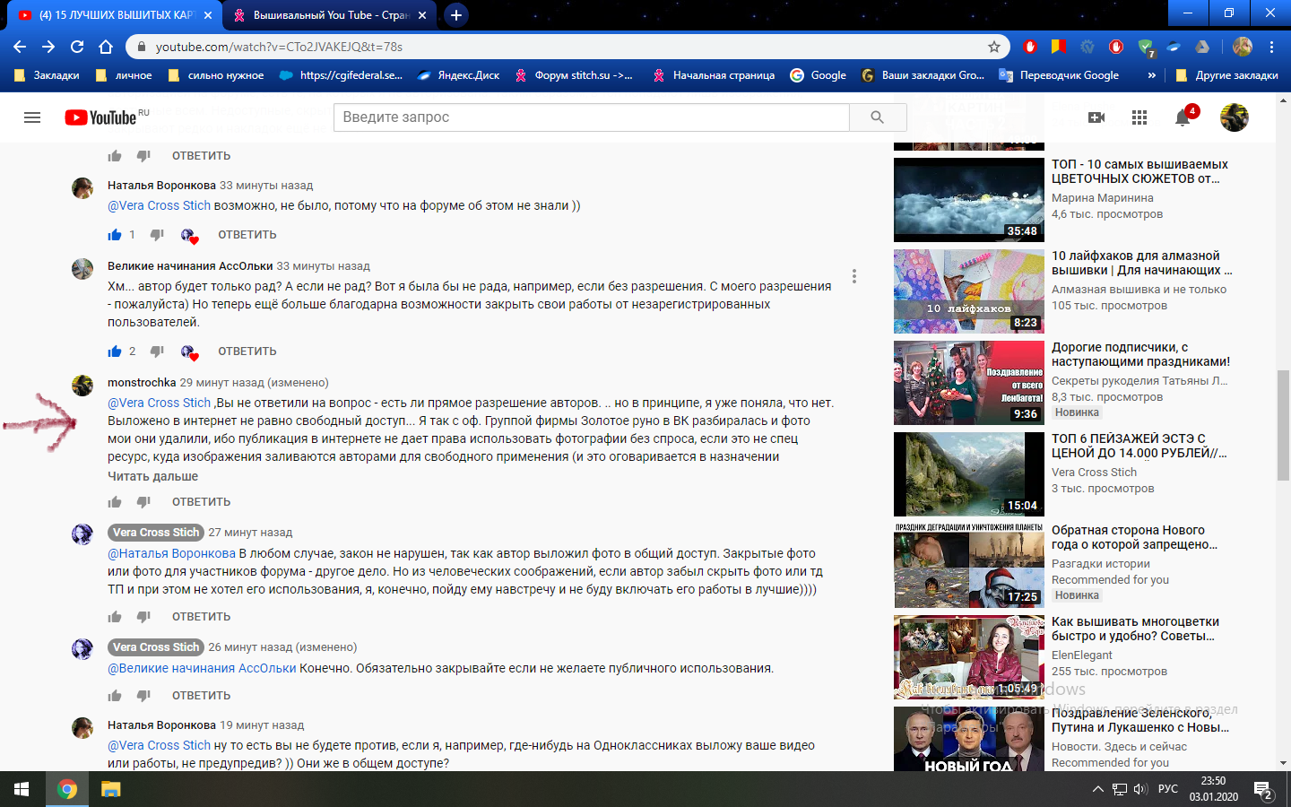This screenshot has width=1291, height=807.
Task: Open the YouTube apps grid icon
Action: (1139, 117)
